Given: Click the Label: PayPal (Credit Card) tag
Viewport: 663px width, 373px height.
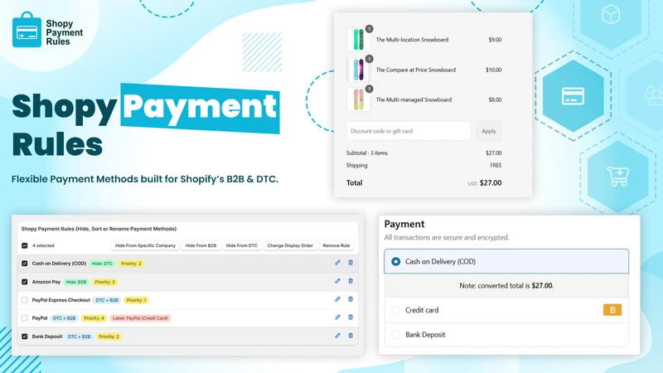Looking at the screenshot, I should [x=140, y=318].
